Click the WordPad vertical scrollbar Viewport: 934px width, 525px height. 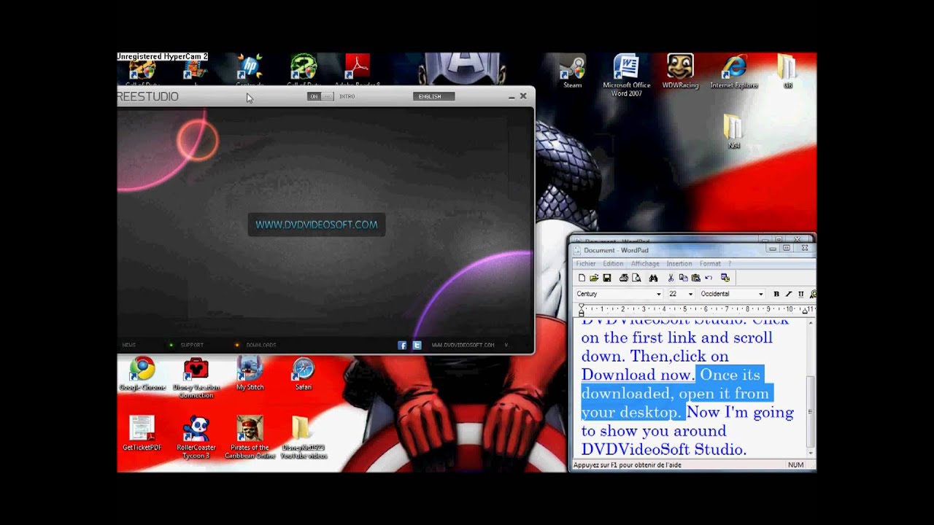(x=811, y=387)
